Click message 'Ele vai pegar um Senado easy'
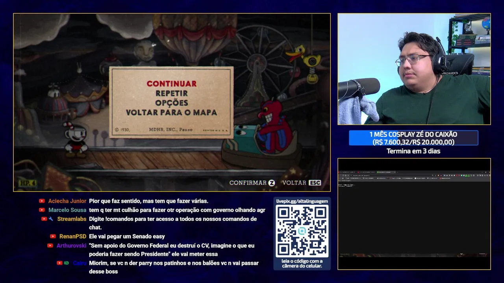 pos(127,236)
